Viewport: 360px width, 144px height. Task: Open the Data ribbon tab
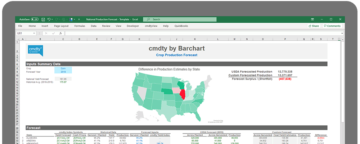[x=94, y=26]
